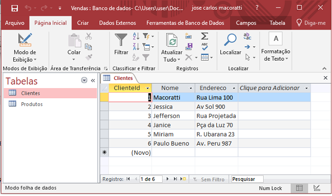
Task: Click the Atualizar Tudo refresh icon
Action: 172,40
